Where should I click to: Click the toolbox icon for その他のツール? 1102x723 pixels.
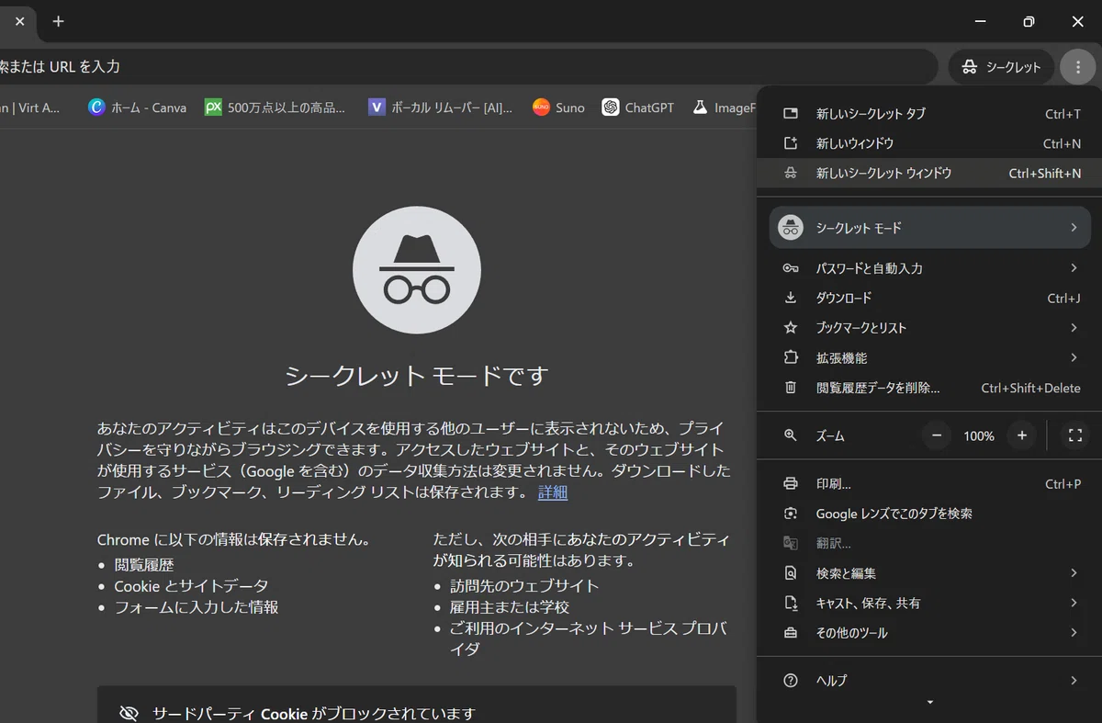[x=791, y=633]
